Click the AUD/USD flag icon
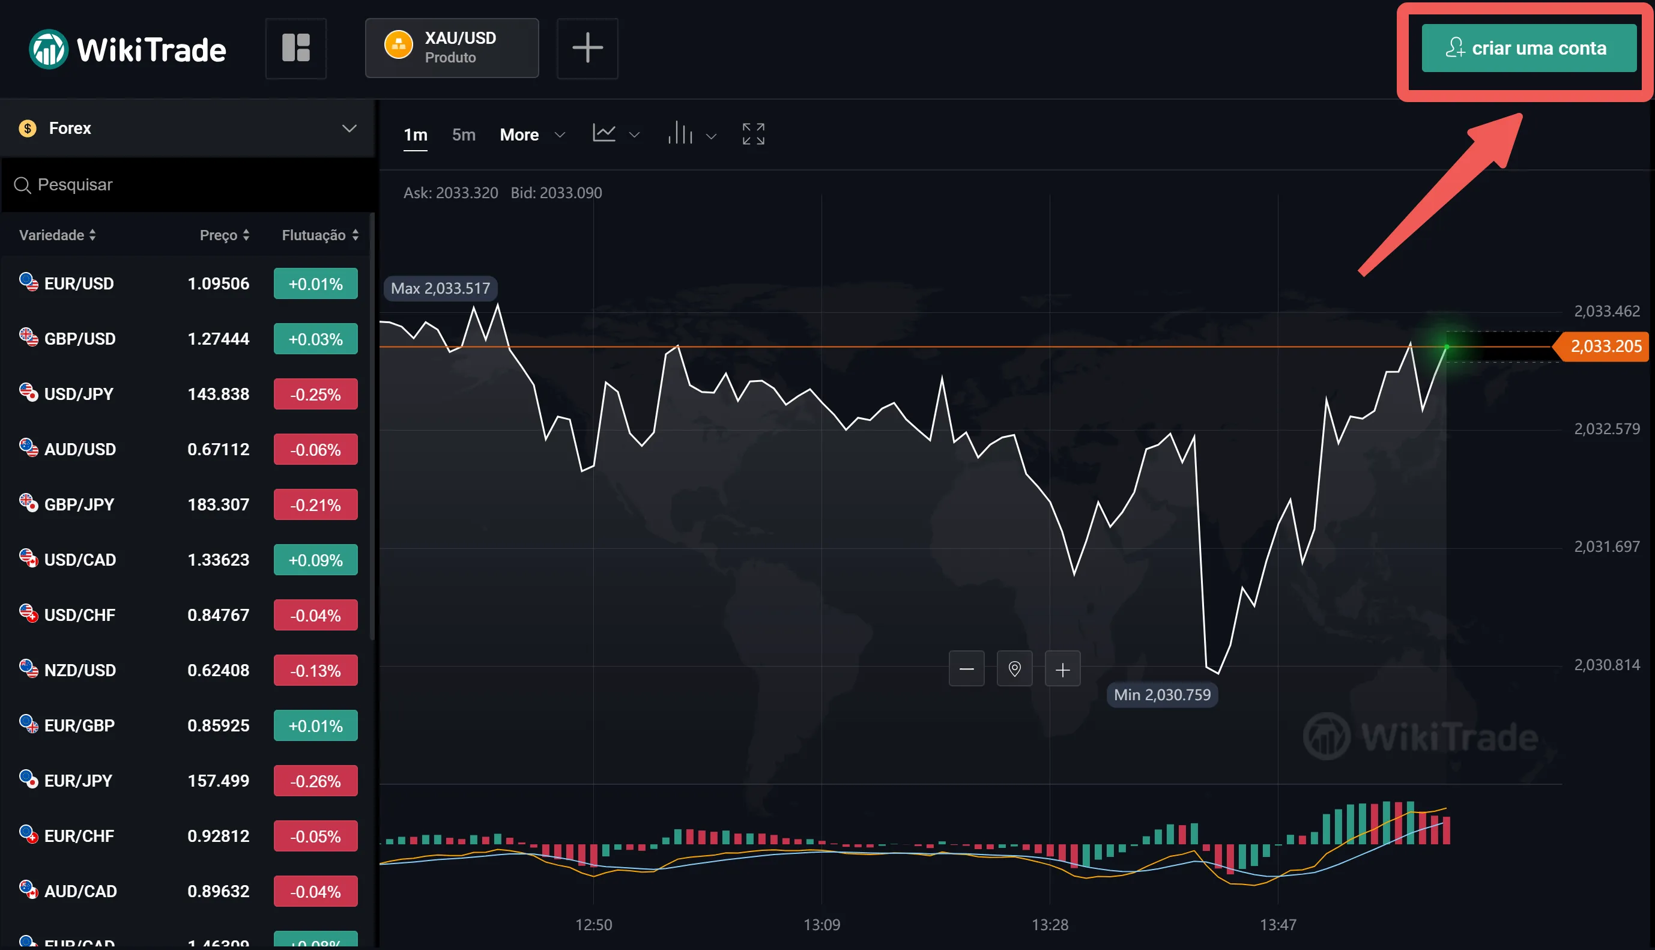The height and width of the screenshot is (950, 1655). (x=29, y=447)
